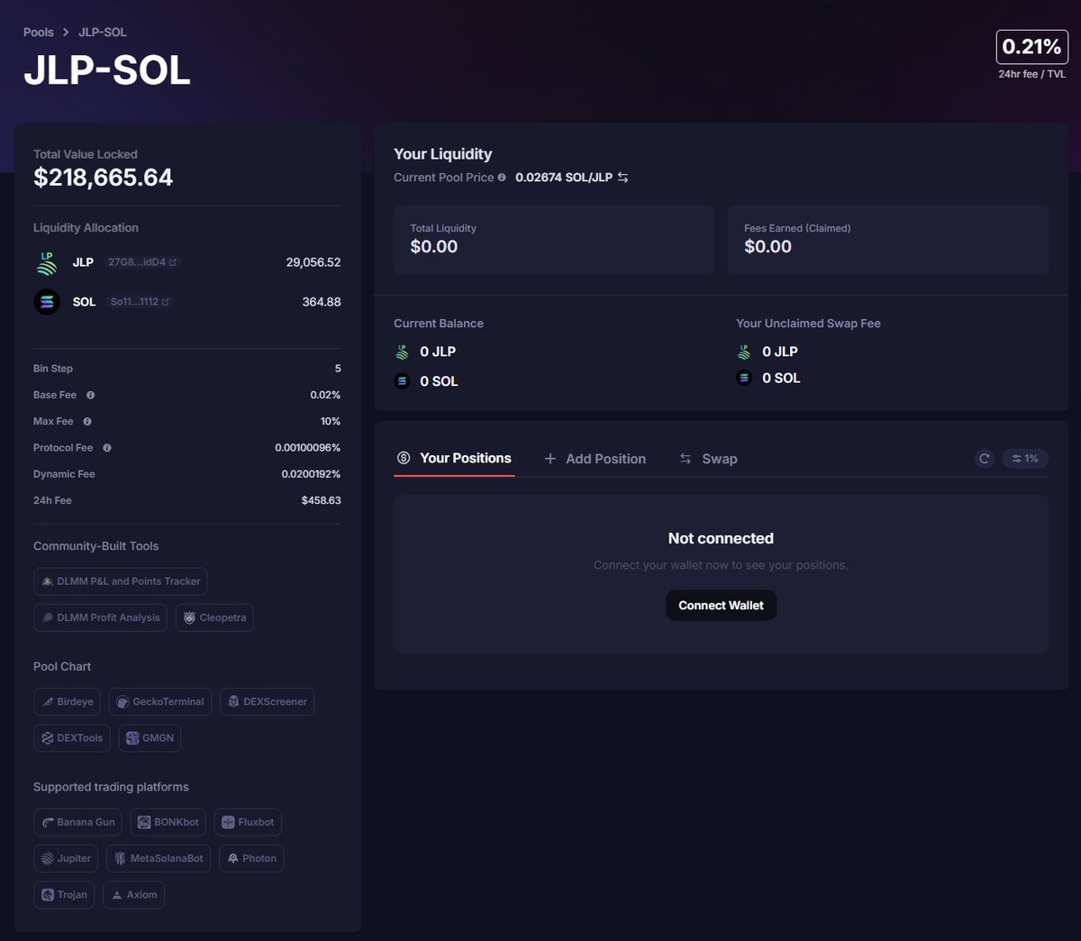Screen dimensions: 1081x941
Task: Click the 0.21% fee/TVL badge
Action: pyautogui.click(x=1031, y=47)
